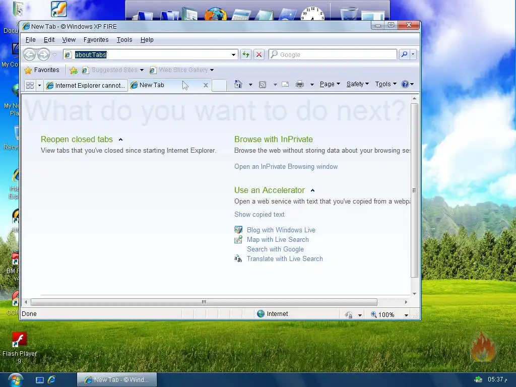Click Open an InPrivate Browsing window link
Screen dimensions: 516x387
286,166
